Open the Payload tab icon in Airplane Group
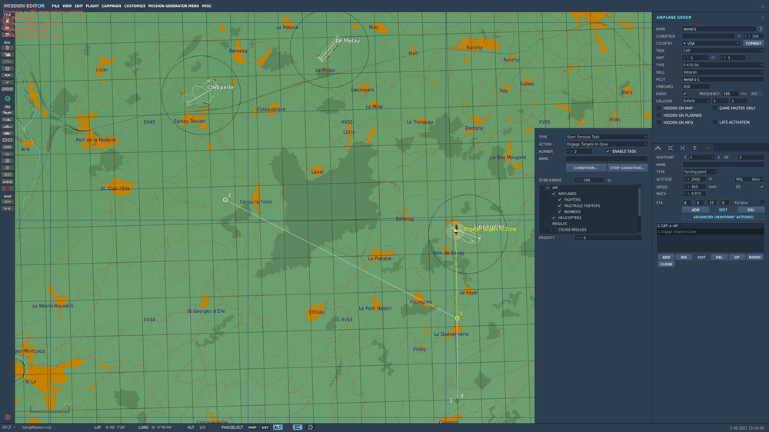This screenshot has width=769, height=432. pyautogui.click(x=671, y=148)
